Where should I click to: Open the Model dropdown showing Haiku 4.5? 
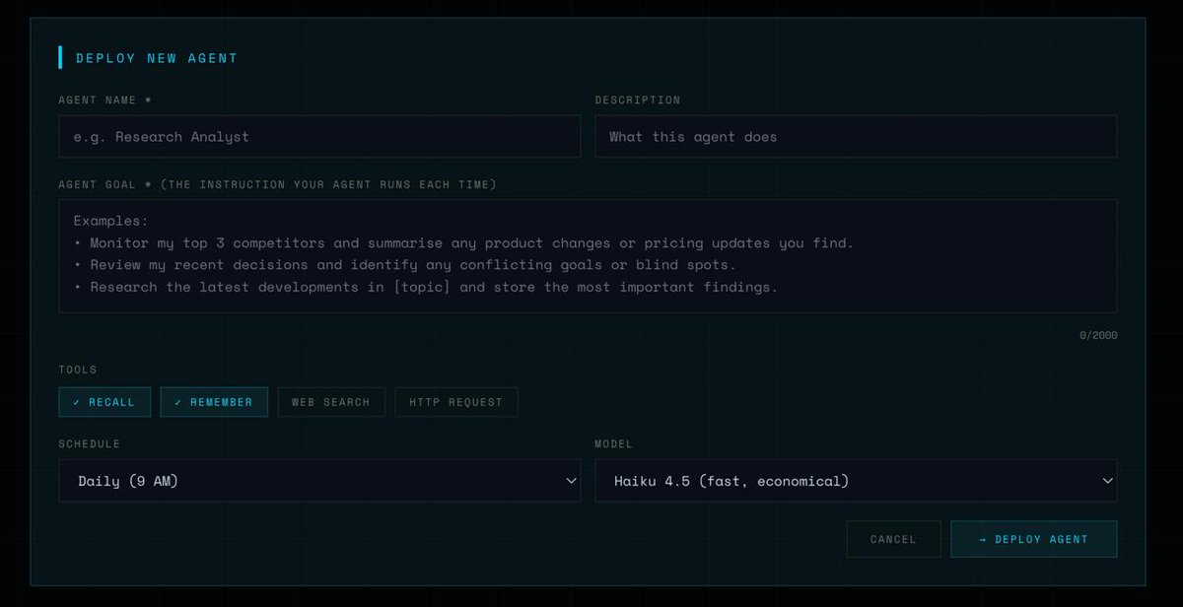pos(856,481)
